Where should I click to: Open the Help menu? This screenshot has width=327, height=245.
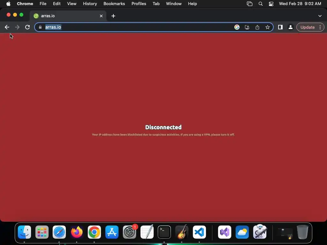192,4
